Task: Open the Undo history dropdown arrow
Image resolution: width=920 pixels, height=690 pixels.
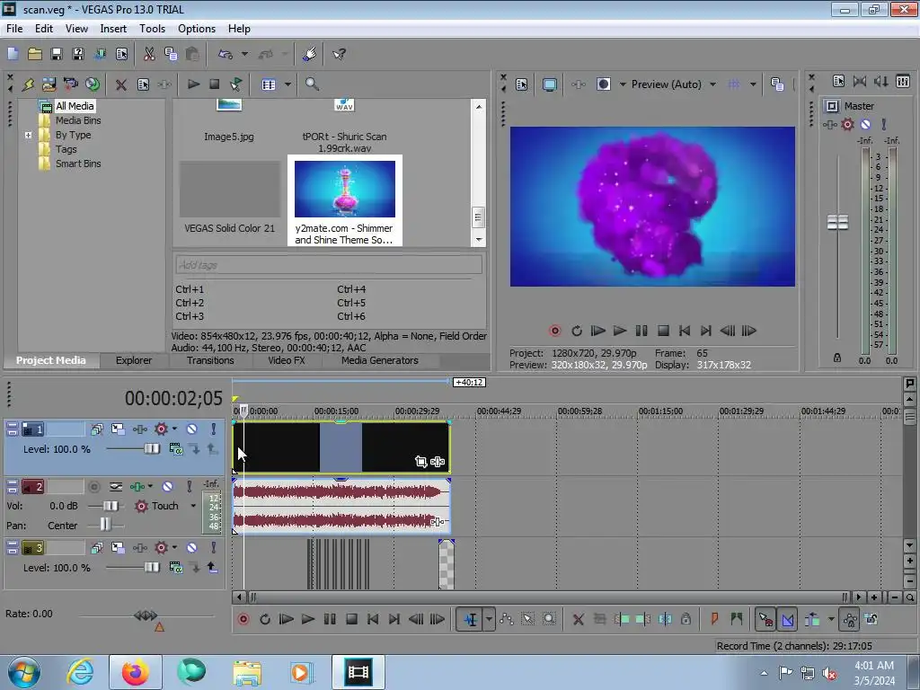Action: pos(244,54)
